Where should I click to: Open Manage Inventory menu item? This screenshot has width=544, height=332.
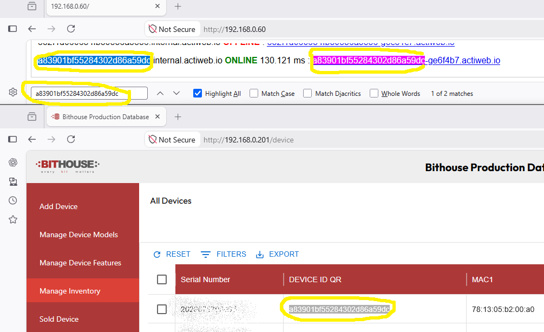(83, 291)
